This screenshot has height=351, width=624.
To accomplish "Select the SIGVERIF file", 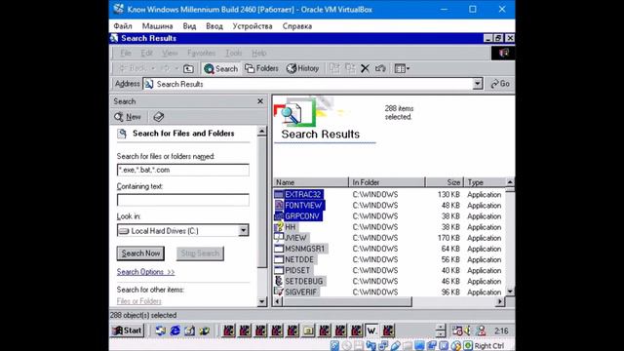I will click(x=301, y=292).
